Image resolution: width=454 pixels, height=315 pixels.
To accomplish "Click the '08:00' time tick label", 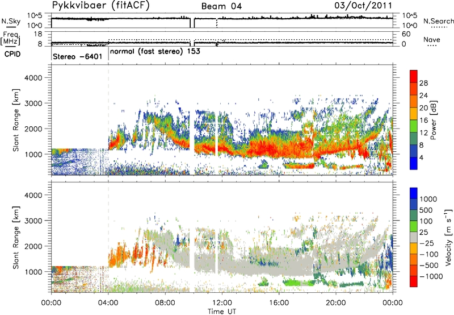I will click(x=165, y=303).
